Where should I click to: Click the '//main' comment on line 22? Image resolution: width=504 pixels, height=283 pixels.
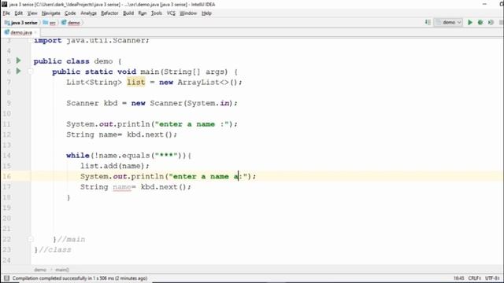pyautogui.click(x=72, y=239)
